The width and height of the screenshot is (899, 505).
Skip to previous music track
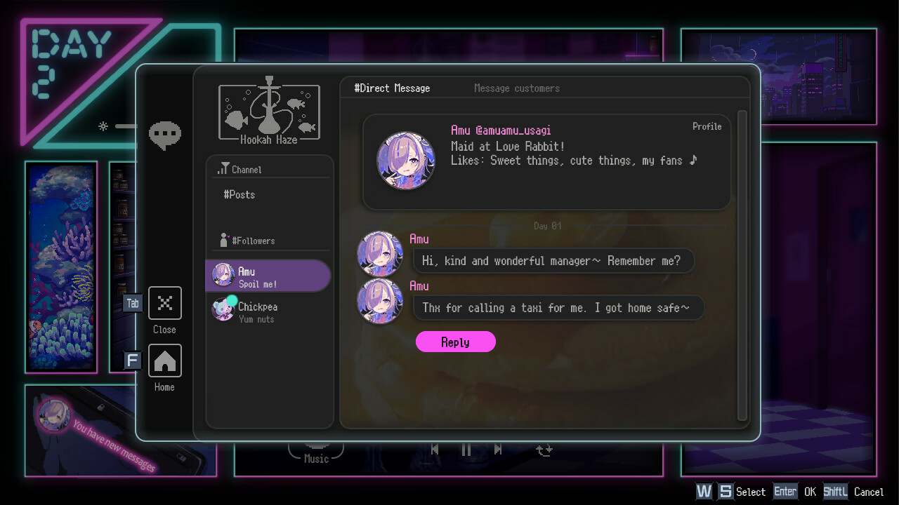coord(435,450)
